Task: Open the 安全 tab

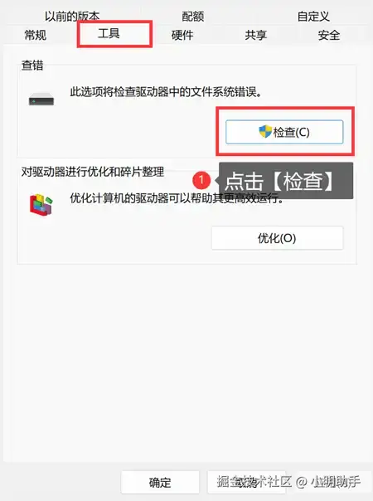Action: (x=329, y=35)
